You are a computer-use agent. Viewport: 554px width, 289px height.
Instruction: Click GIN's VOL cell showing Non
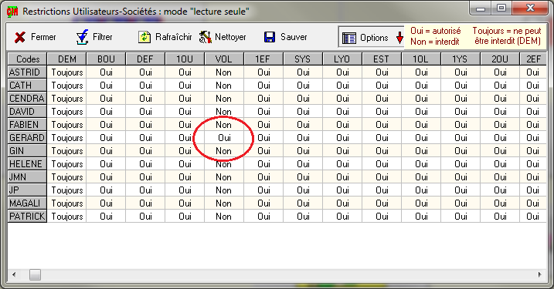pyautogui.click(x=224, y=151)
